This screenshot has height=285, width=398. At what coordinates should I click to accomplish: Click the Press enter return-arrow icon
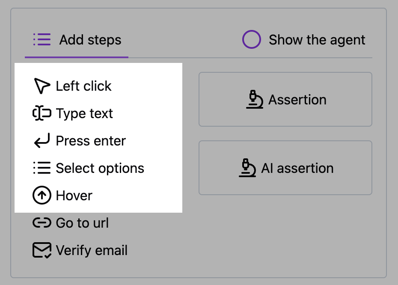point(42,141)
